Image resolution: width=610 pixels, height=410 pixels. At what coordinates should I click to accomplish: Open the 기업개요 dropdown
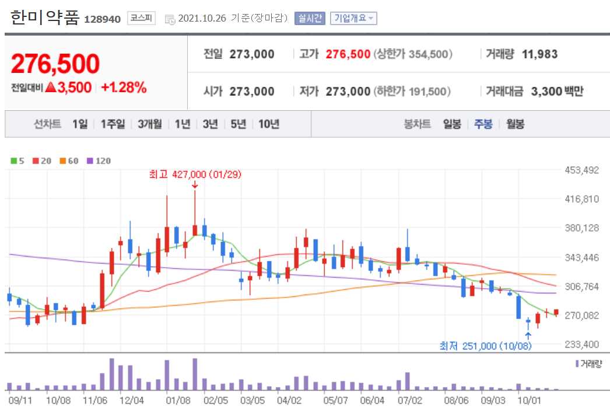[x=353, y=18]
